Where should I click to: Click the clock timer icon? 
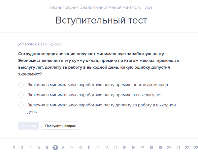coord(52,44)
